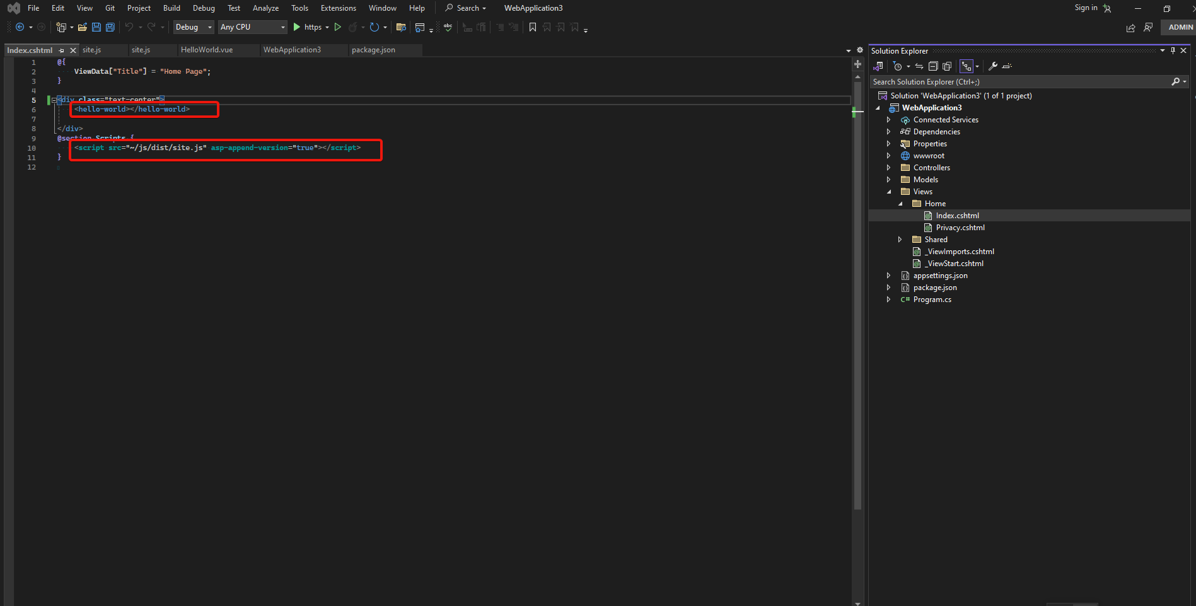1196x606 pixels.
Task: Open the Debug configuration dropdown
Action: click(194, 27)
